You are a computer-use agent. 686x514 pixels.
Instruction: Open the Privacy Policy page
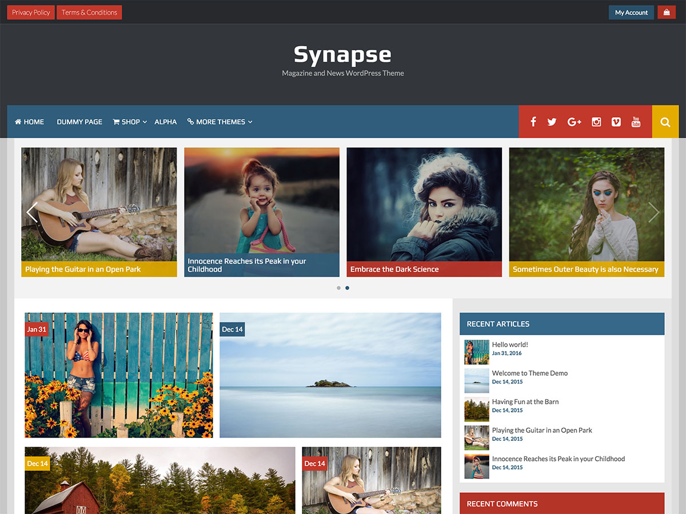(x=30, y=12)
